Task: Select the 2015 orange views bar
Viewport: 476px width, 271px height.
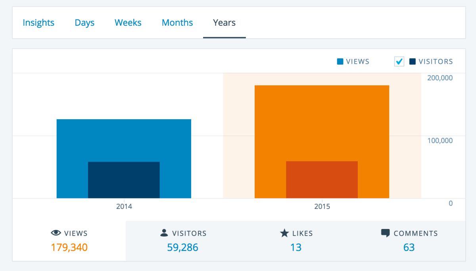Action: click(x=322, y=119)
